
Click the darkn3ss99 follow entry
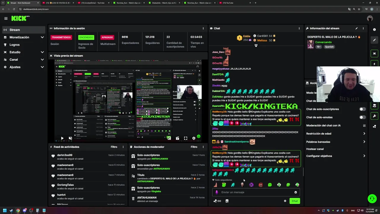88,157
